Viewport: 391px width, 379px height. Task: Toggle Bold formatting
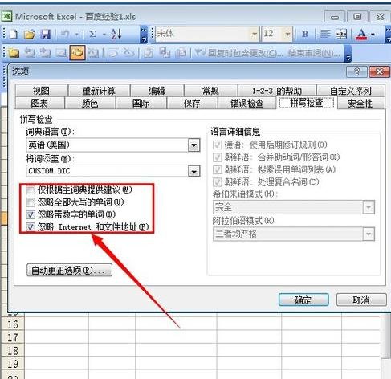click(x=305, y=34)
